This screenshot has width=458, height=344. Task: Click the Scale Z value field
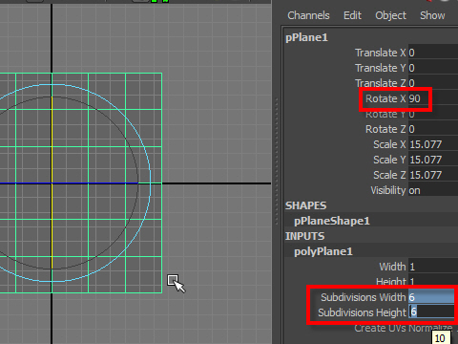click(x=433, y=175)
